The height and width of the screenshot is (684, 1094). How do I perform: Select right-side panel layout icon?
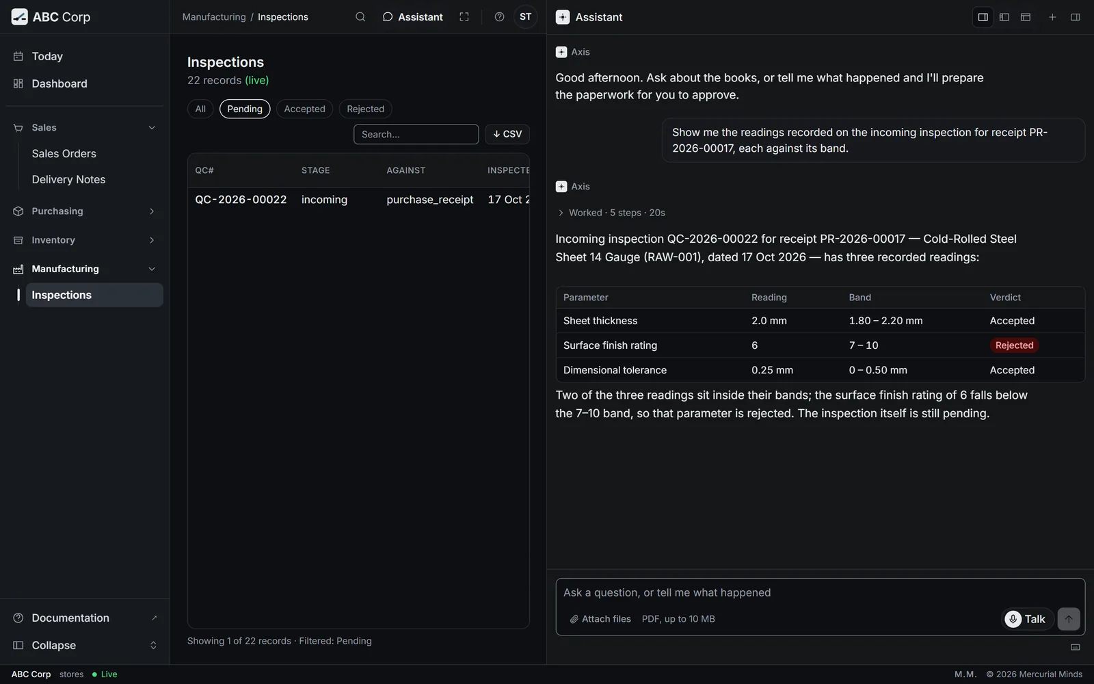pos(983,17)
